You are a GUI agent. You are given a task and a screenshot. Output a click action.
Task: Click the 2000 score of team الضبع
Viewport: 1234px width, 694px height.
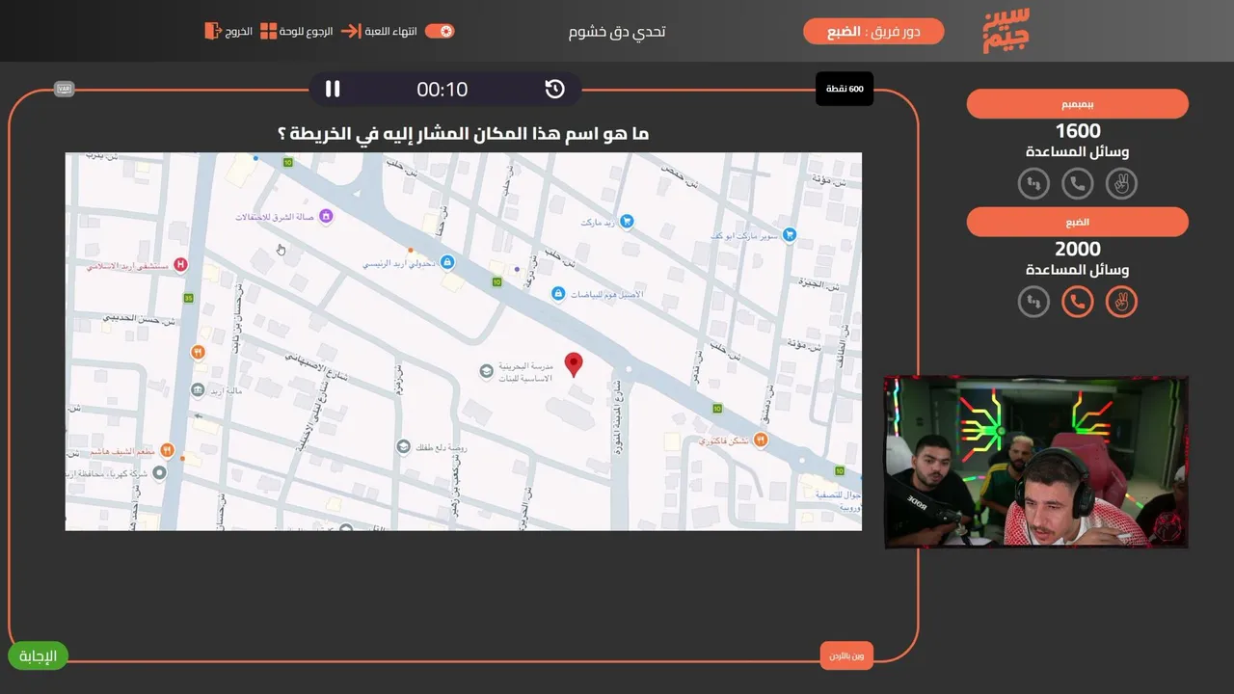pyautogui.click(x=1078, y=250)
